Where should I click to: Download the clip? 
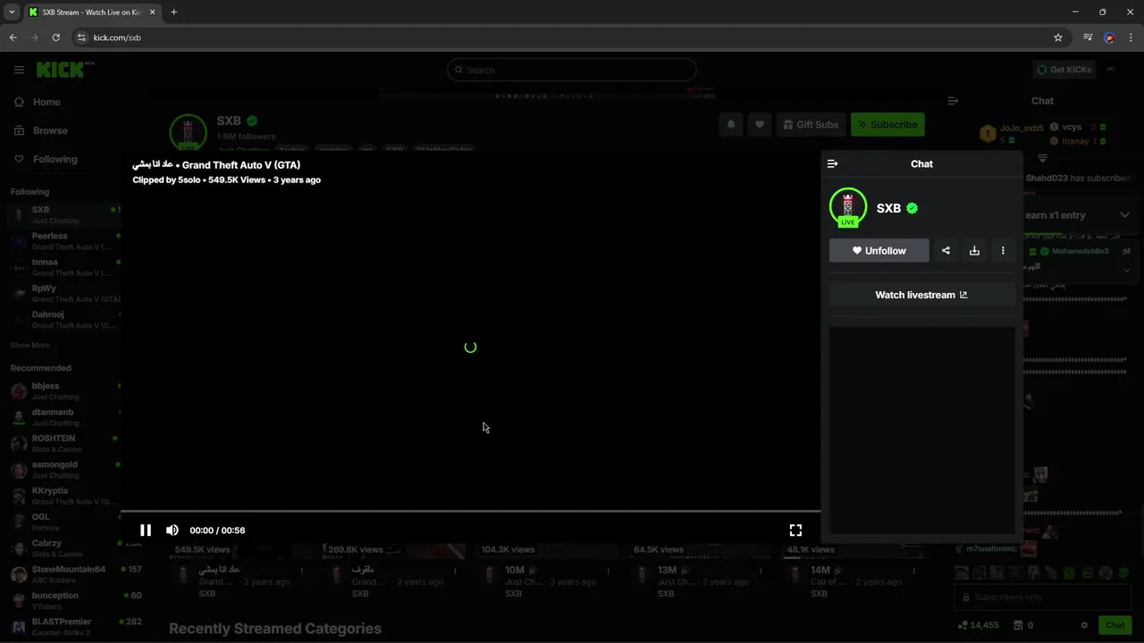pos(974,251)
